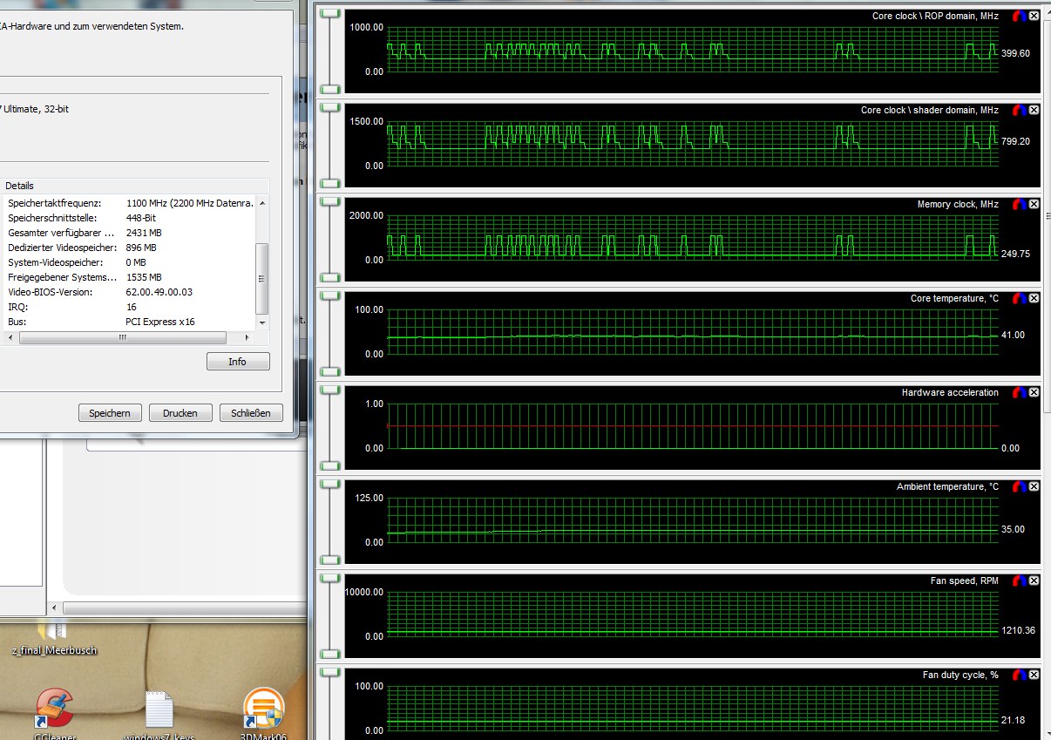The width and height of the screenshot is (1051, 740).
Task: Click the 249.75 memory clock value
Action: (1015, 255)
